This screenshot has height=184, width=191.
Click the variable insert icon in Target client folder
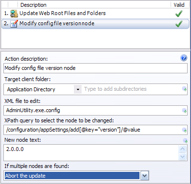[184, 89]
